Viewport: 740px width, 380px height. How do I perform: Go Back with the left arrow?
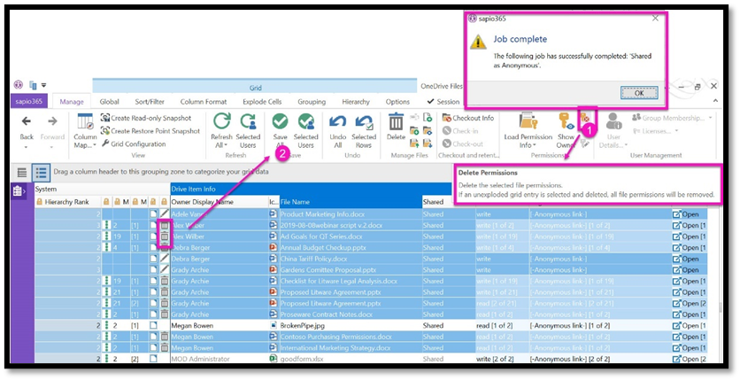click(27, 121)
